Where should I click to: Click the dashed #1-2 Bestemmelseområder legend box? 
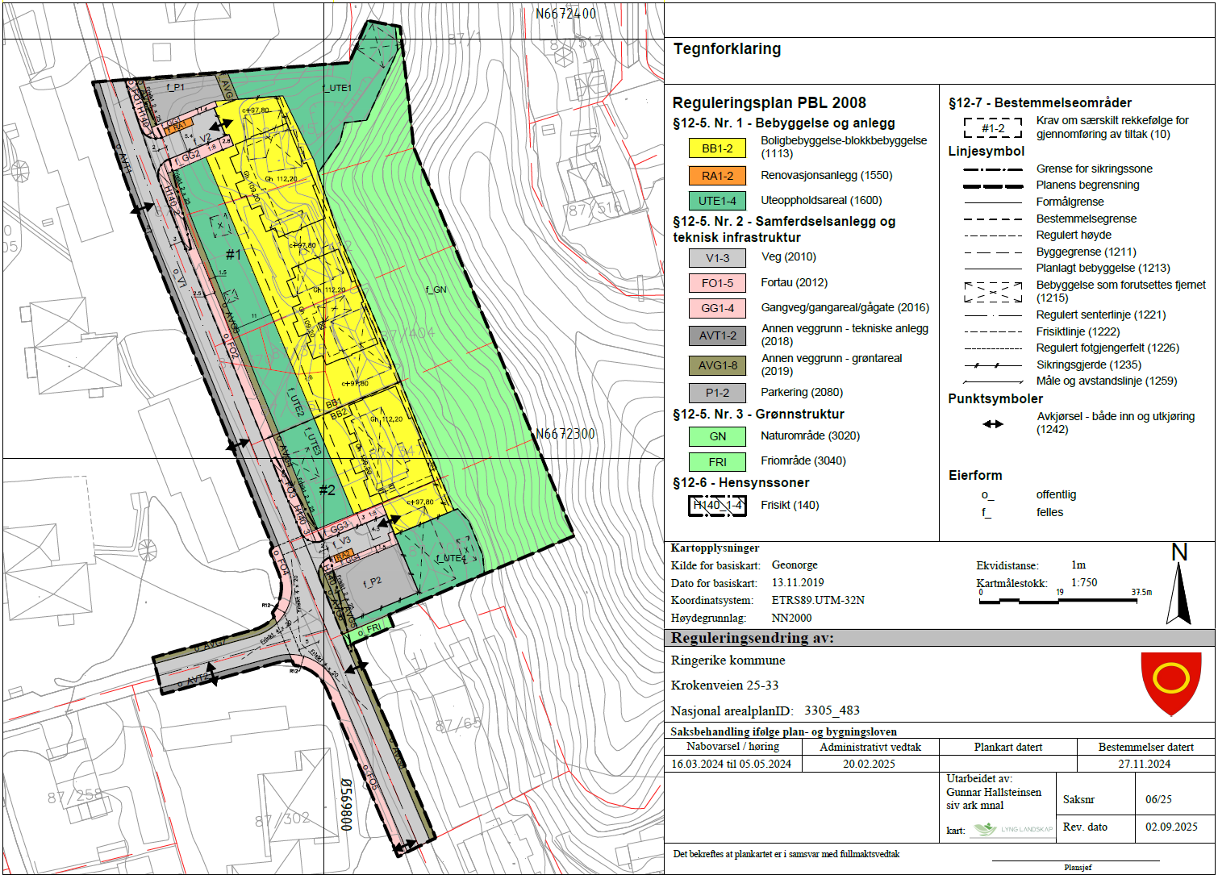tap(992, 128)
